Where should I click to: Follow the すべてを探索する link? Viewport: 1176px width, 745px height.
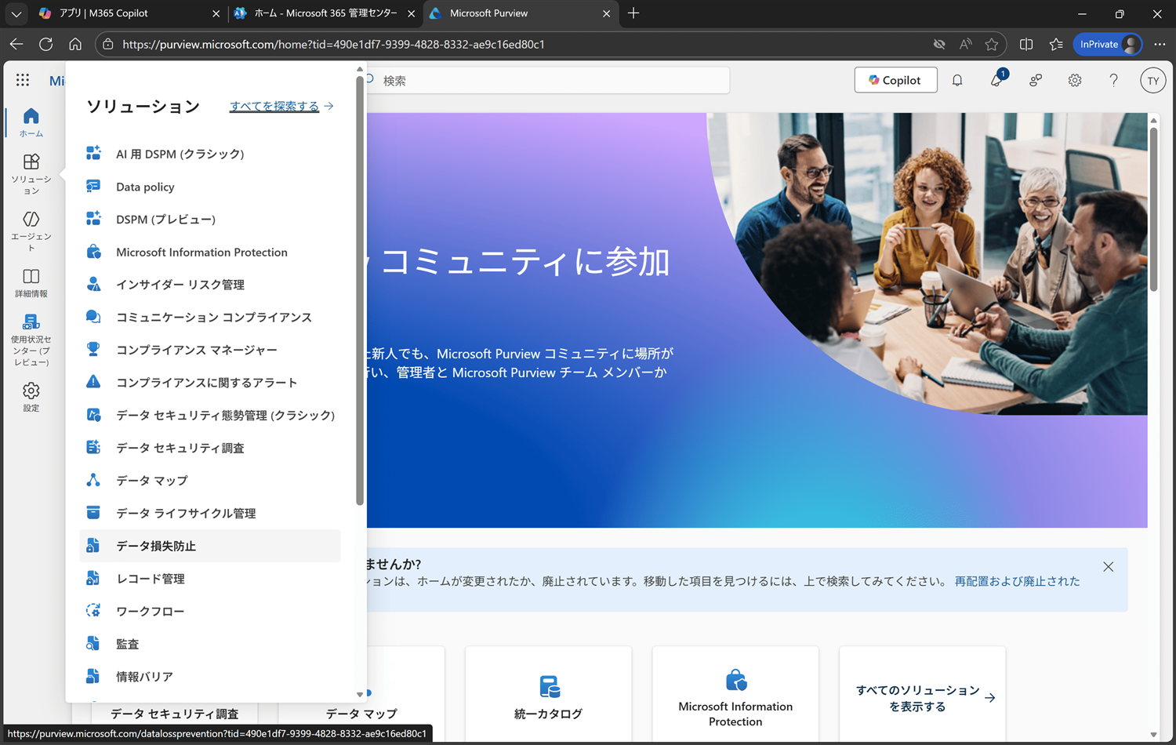click(x=281, y=106)
